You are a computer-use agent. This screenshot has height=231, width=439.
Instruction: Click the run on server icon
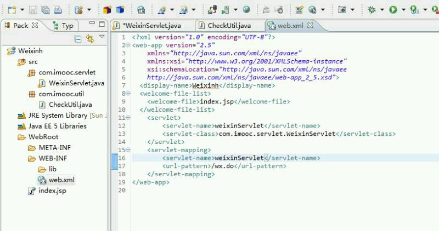tap(226, 10)
